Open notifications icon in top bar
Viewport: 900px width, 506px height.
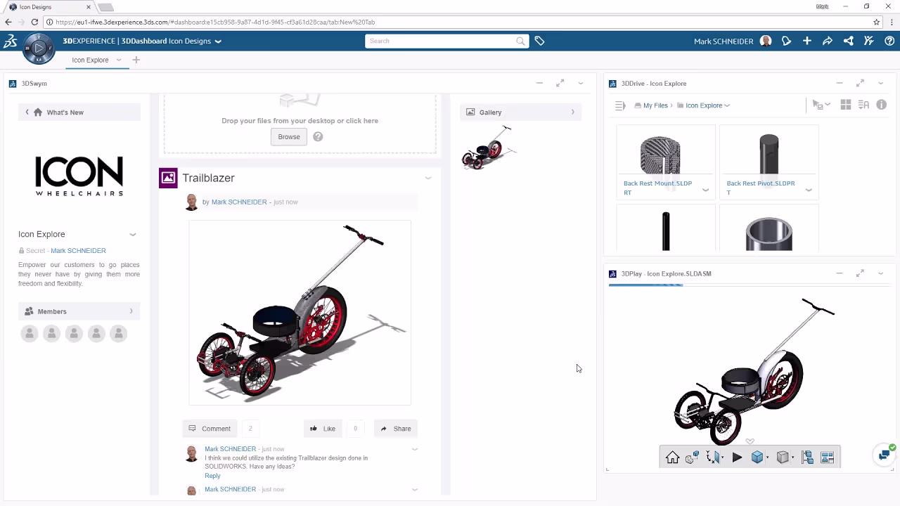pyautogui.click(x=787, y=41)
